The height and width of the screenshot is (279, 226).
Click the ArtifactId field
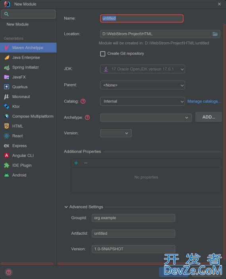[x=133, y=234]
